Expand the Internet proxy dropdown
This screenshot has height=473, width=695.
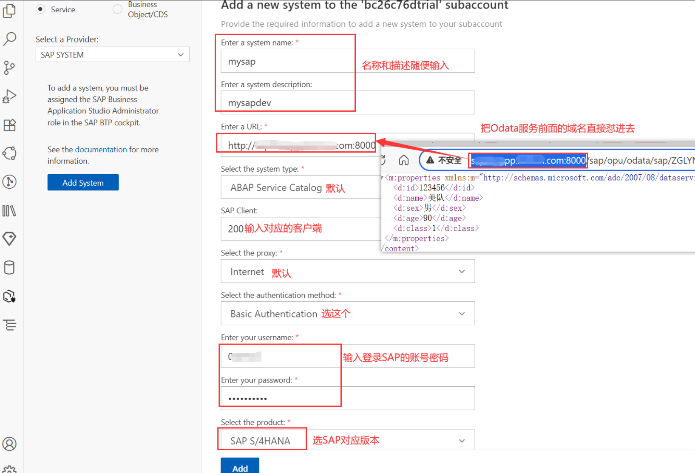(x=348, y=271)
